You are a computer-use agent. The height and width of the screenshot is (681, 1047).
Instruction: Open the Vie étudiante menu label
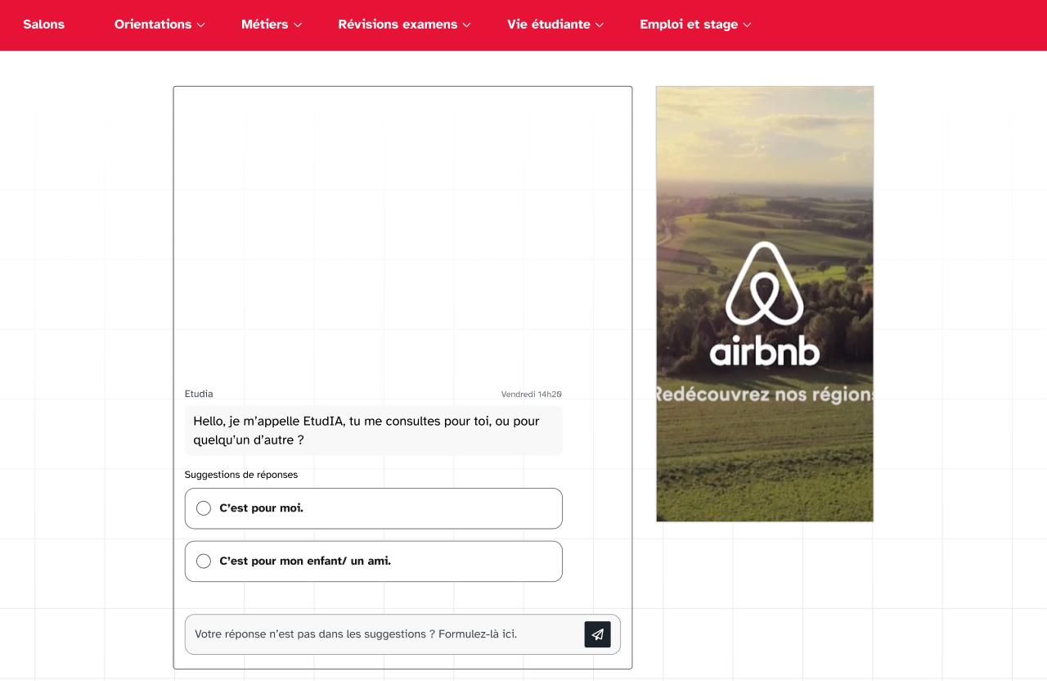coord(549,25)
